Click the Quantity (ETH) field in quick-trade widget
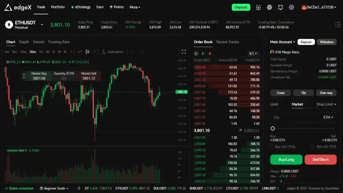Screen dimensions: 343x193 64,76
